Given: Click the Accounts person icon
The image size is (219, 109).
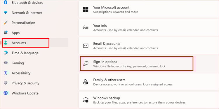Looking at the screenshot, I should coord(6,43).
